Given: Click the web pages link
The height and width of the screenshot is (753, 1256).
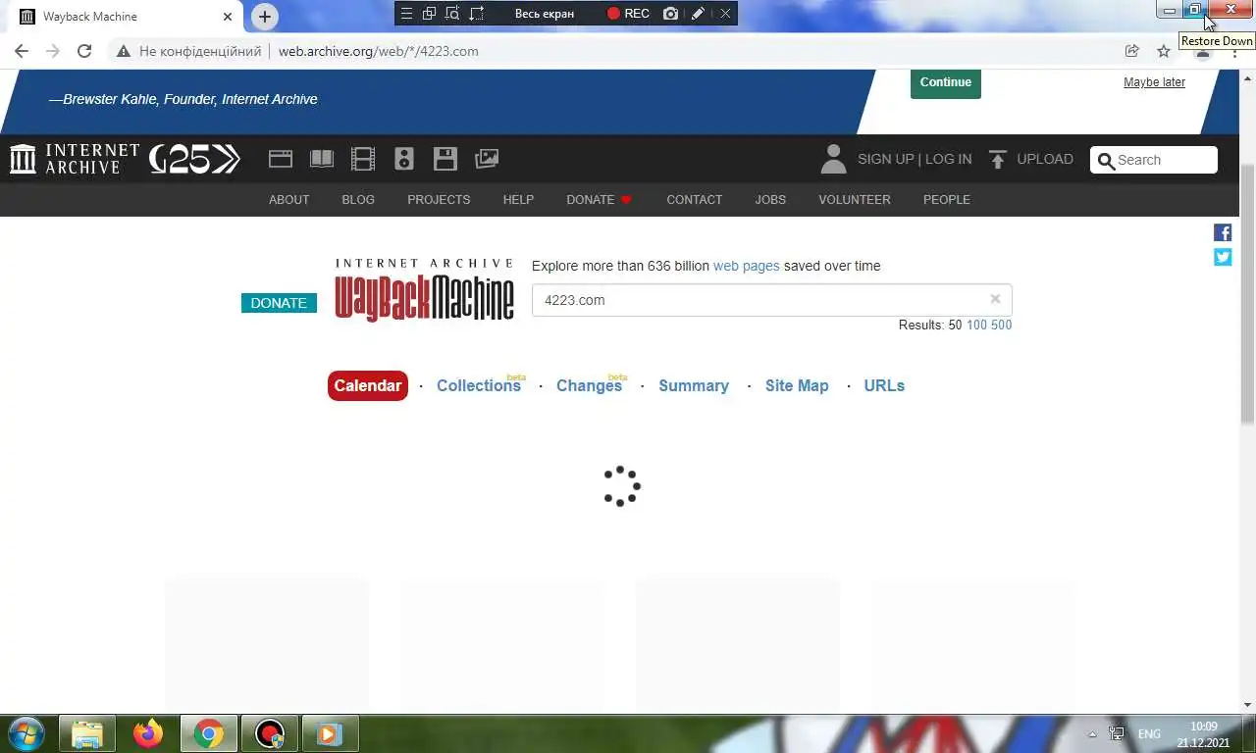Looking at the screenshot, I should tap(747, 266).
